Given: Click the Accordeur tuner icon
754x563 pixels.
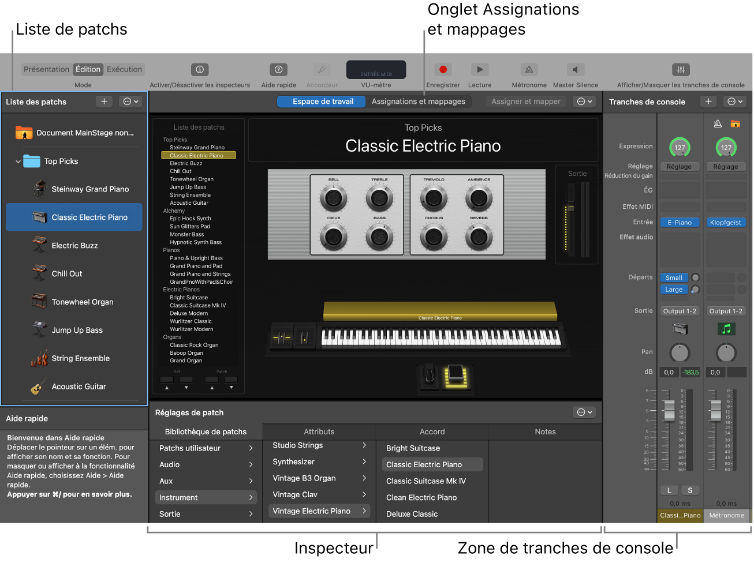Looking at the screenshot, I should 322,69.
